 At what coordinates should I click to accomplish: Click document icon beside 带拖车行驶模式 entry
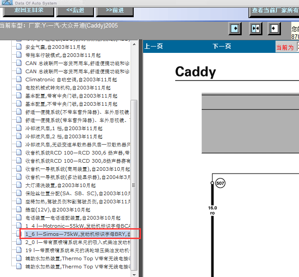[x=19, y=55]
